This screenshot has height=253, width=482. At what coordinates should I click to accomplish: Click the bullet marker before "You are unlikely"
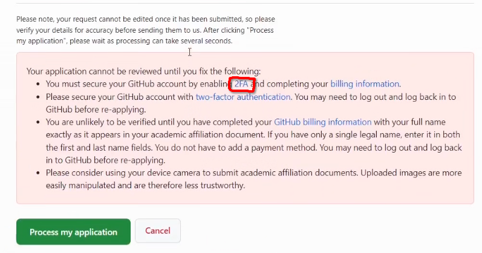[38, 122]
